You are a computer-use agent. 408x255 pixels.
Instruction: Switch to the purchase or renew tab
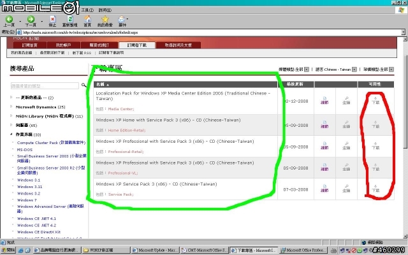[99, 45]
